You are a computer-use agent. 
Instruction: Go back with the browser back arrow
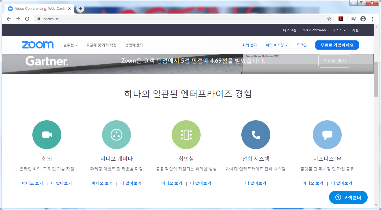9,19
